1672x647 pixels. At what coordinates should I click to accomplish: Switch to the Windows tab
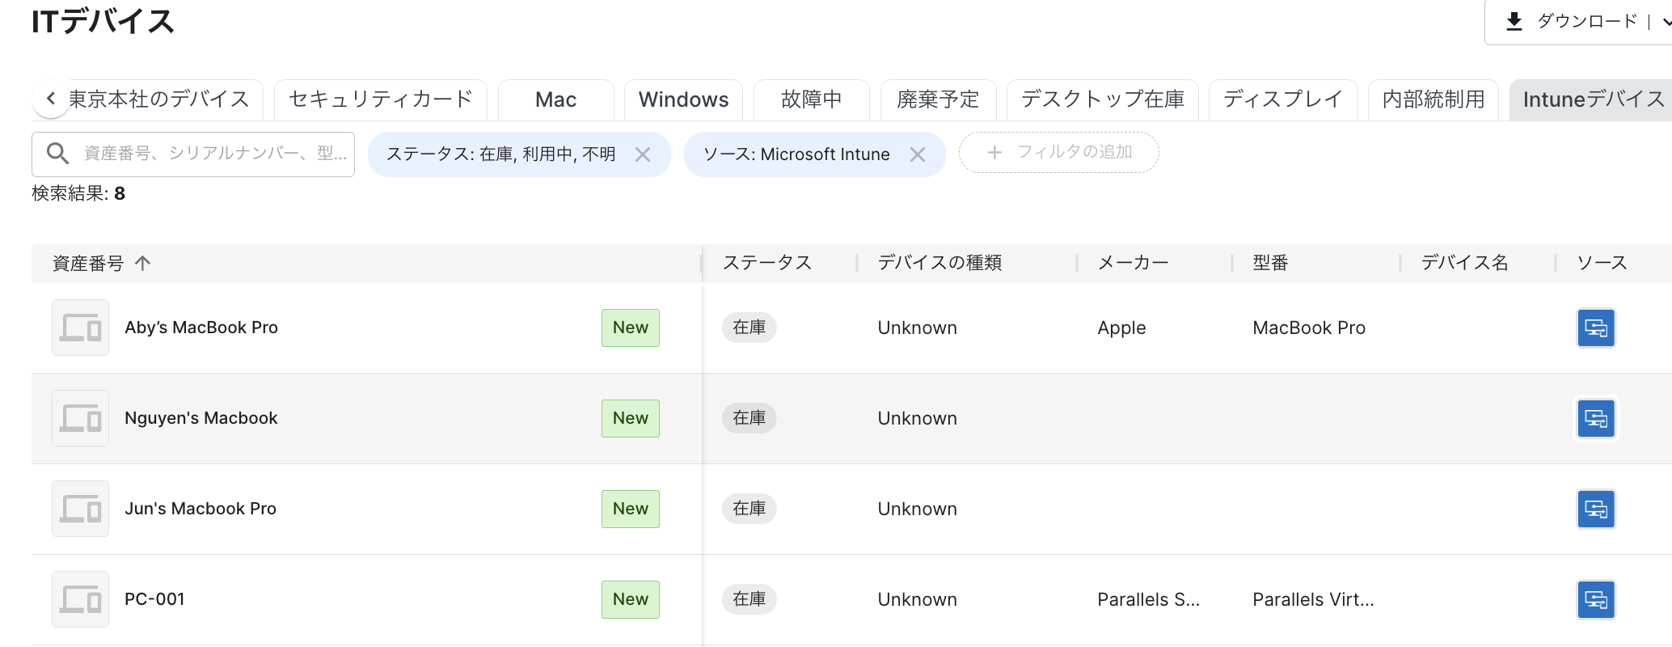[683, 99]
